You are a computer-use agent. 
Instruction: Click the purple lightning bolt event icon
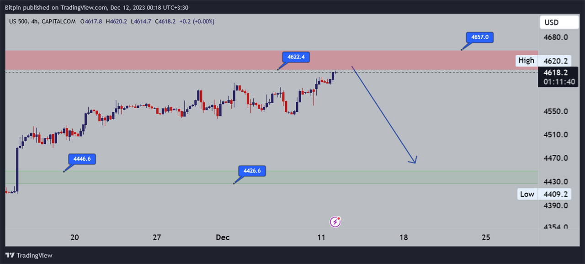click(x=335, y=222)
